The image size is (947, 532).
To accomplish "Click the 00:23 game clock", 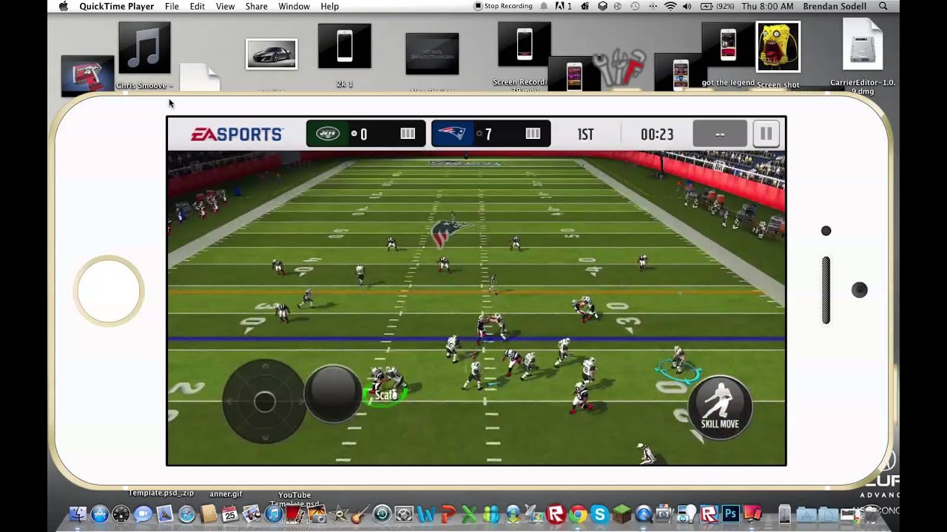I will 657,134.
